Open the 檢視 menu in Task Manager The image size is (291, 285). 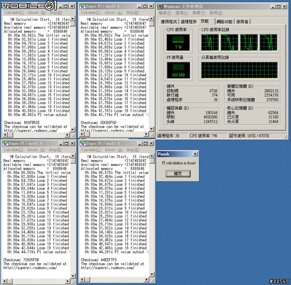tap(199, 13)
